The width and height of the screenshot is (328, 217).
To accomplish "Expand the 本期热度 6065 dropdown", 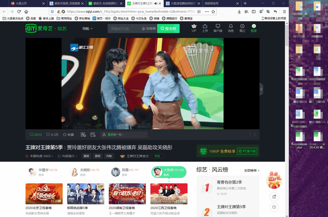I will click(40, 156).
